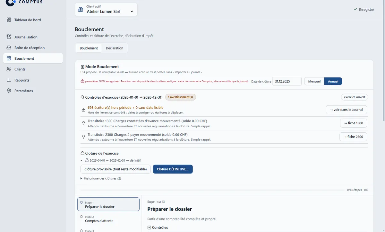Click the Date de clôture input field
Screen dimensions: 385x232
pos(287,81)
